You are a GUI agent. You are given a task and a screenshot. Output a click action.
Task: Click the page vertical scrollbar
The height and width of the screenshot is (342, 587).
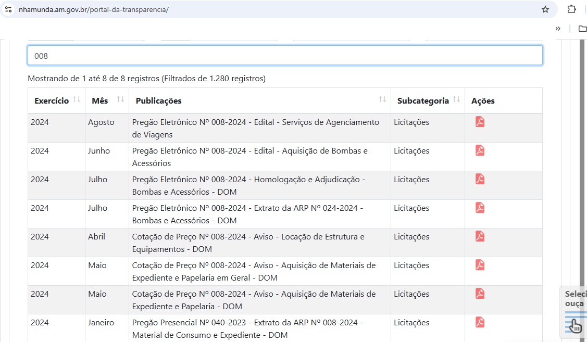click(x=582, y=156)
